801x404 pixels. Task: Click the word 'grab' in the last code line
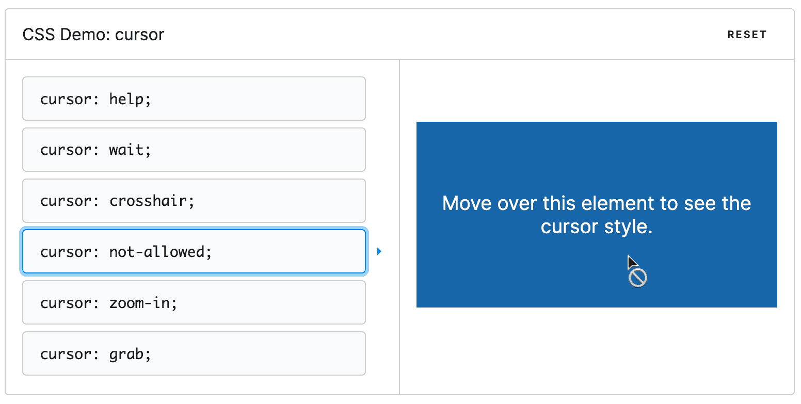126,353
